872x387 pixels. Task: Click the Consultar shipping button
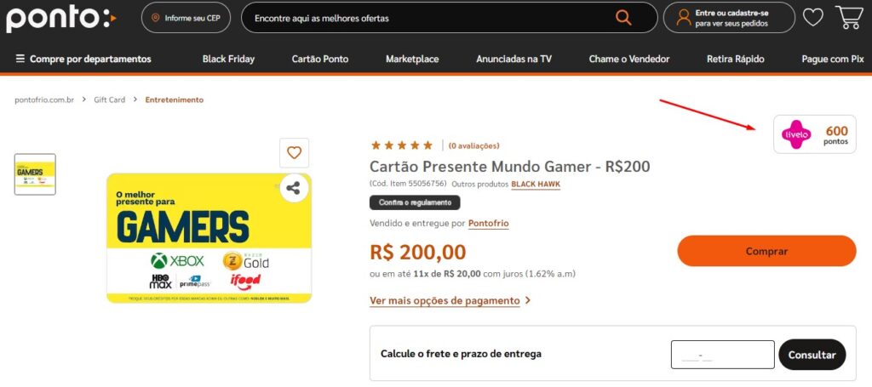click(x=812, y=355)
